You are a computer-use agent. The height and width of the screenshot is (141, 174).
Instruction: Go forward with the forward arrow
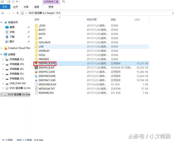(x=9, y=13)
